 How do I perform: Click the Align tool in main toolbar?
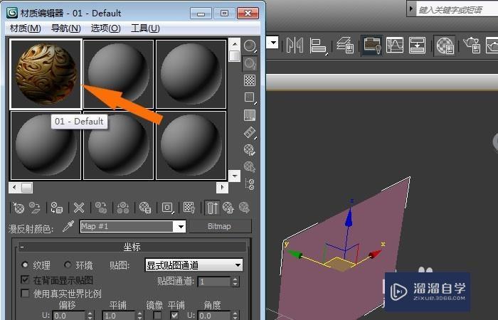tap(319, 45)
